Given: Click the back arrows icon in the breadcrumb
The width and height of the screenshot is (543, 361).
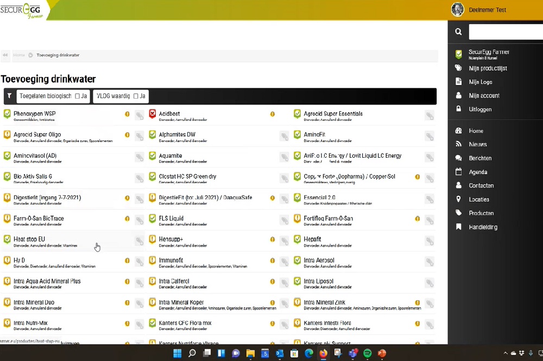Looking at the screenshot, I should click(5, 55).
